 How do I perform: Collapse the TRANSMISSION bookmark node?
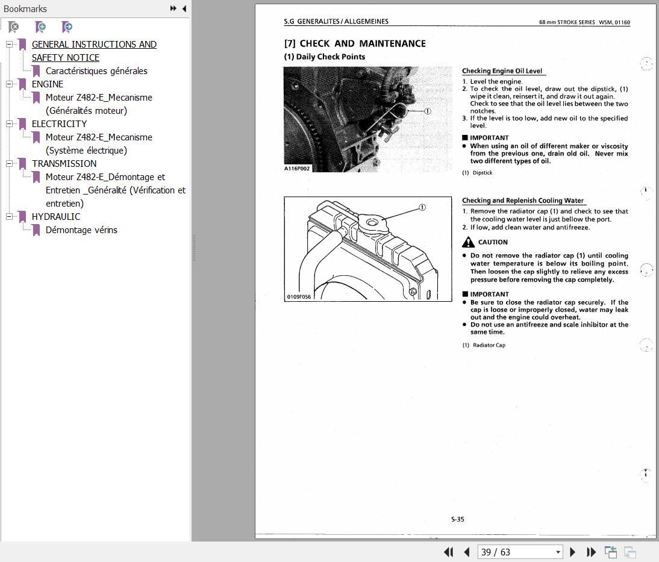pos(9,163)
